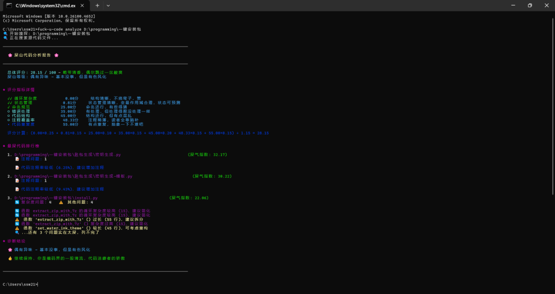This screenshot has height=294, width=555.
Task: Click the 密钥生成-模板.py file path
Action: click(73, 176)
